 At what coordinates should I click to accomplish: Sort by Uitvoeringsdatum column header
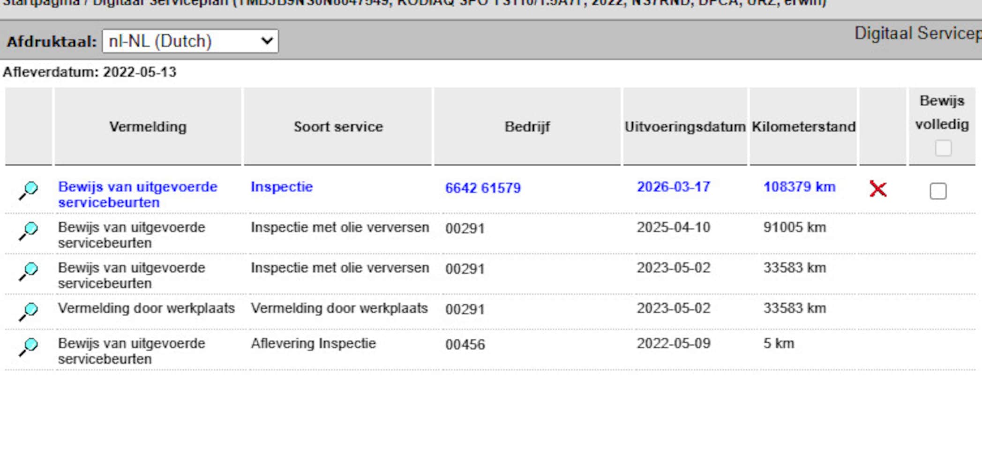(x=685, y=127)
